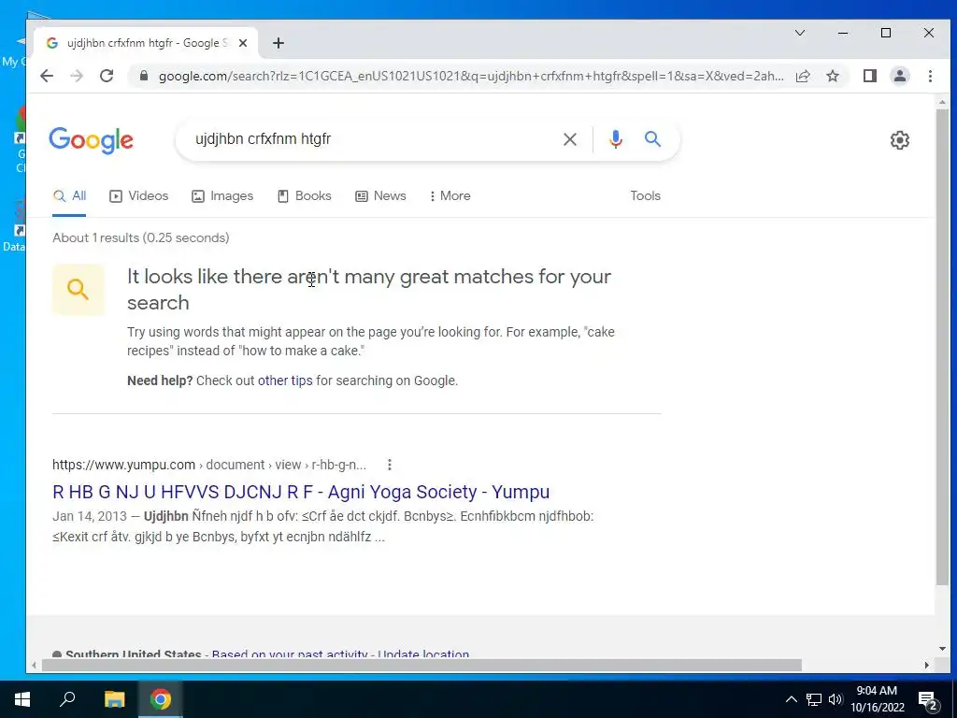Bookmark this page with the star icon
Screen dimensions: 957x718
(833, 76)
